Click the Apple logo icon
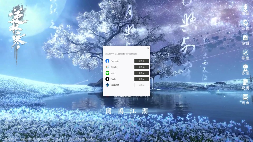This screenshot has height=142, width=253. coord(107,79)
